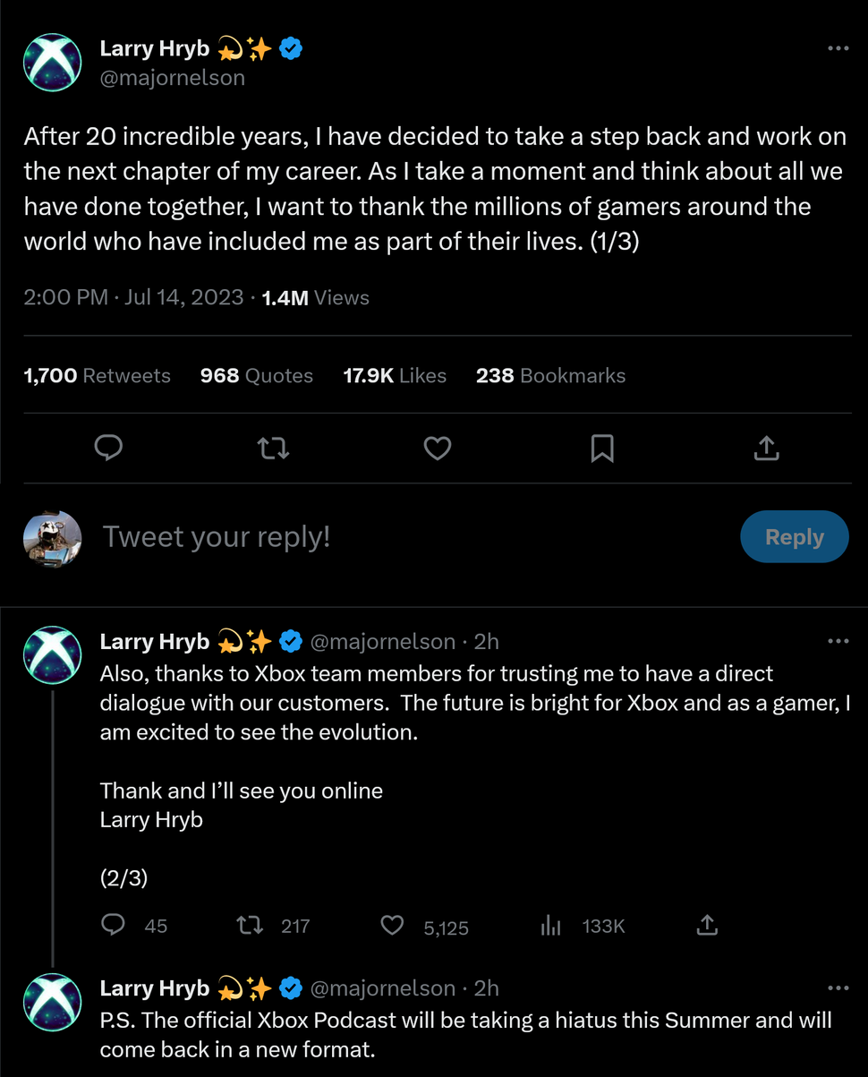Click Larry Hryb's Xbox avatar on the main tweet
This screenshot has height=1077, width=868.
(52, 63)
